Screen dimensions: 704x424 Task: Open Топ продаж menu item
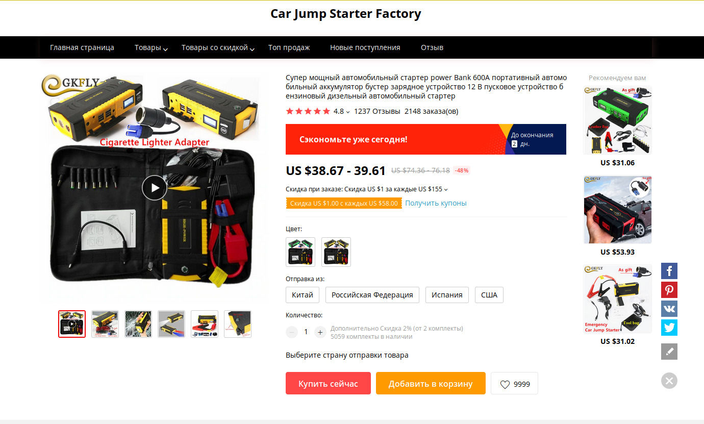[289, 47]
